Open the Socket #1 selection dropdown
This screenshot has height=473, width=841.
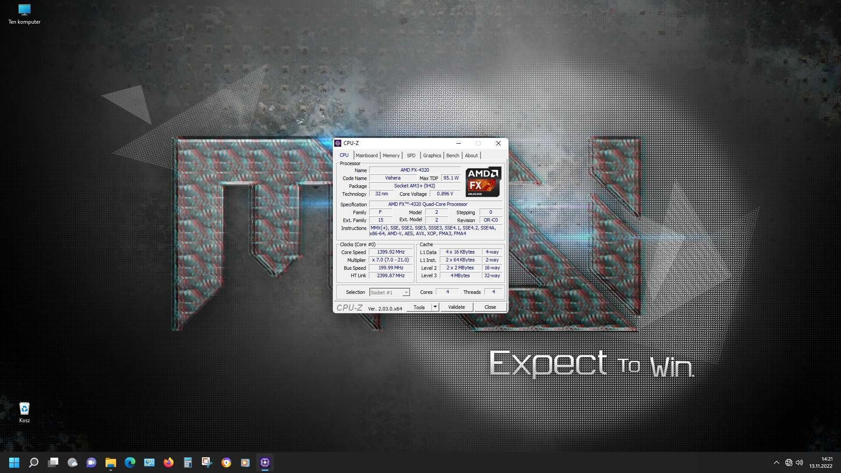(389, 293)
